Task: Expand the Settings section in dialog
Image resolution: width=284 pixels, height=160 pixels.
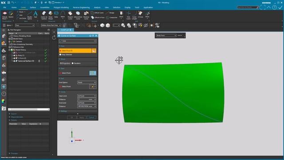Action: click(63, 111)
